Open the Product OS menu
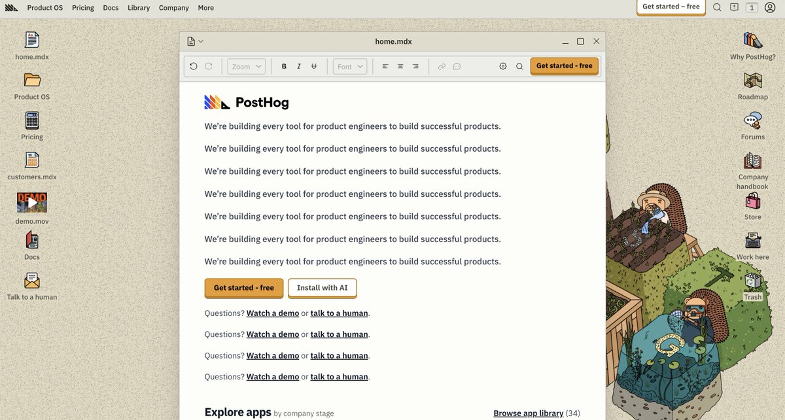 click(45, 8)
